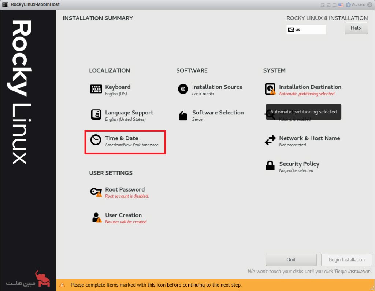The height and width of the screenshot is (291, 375).
Task: Open the Keyboard layout settings icon
Action: click(x=96, y=89)
